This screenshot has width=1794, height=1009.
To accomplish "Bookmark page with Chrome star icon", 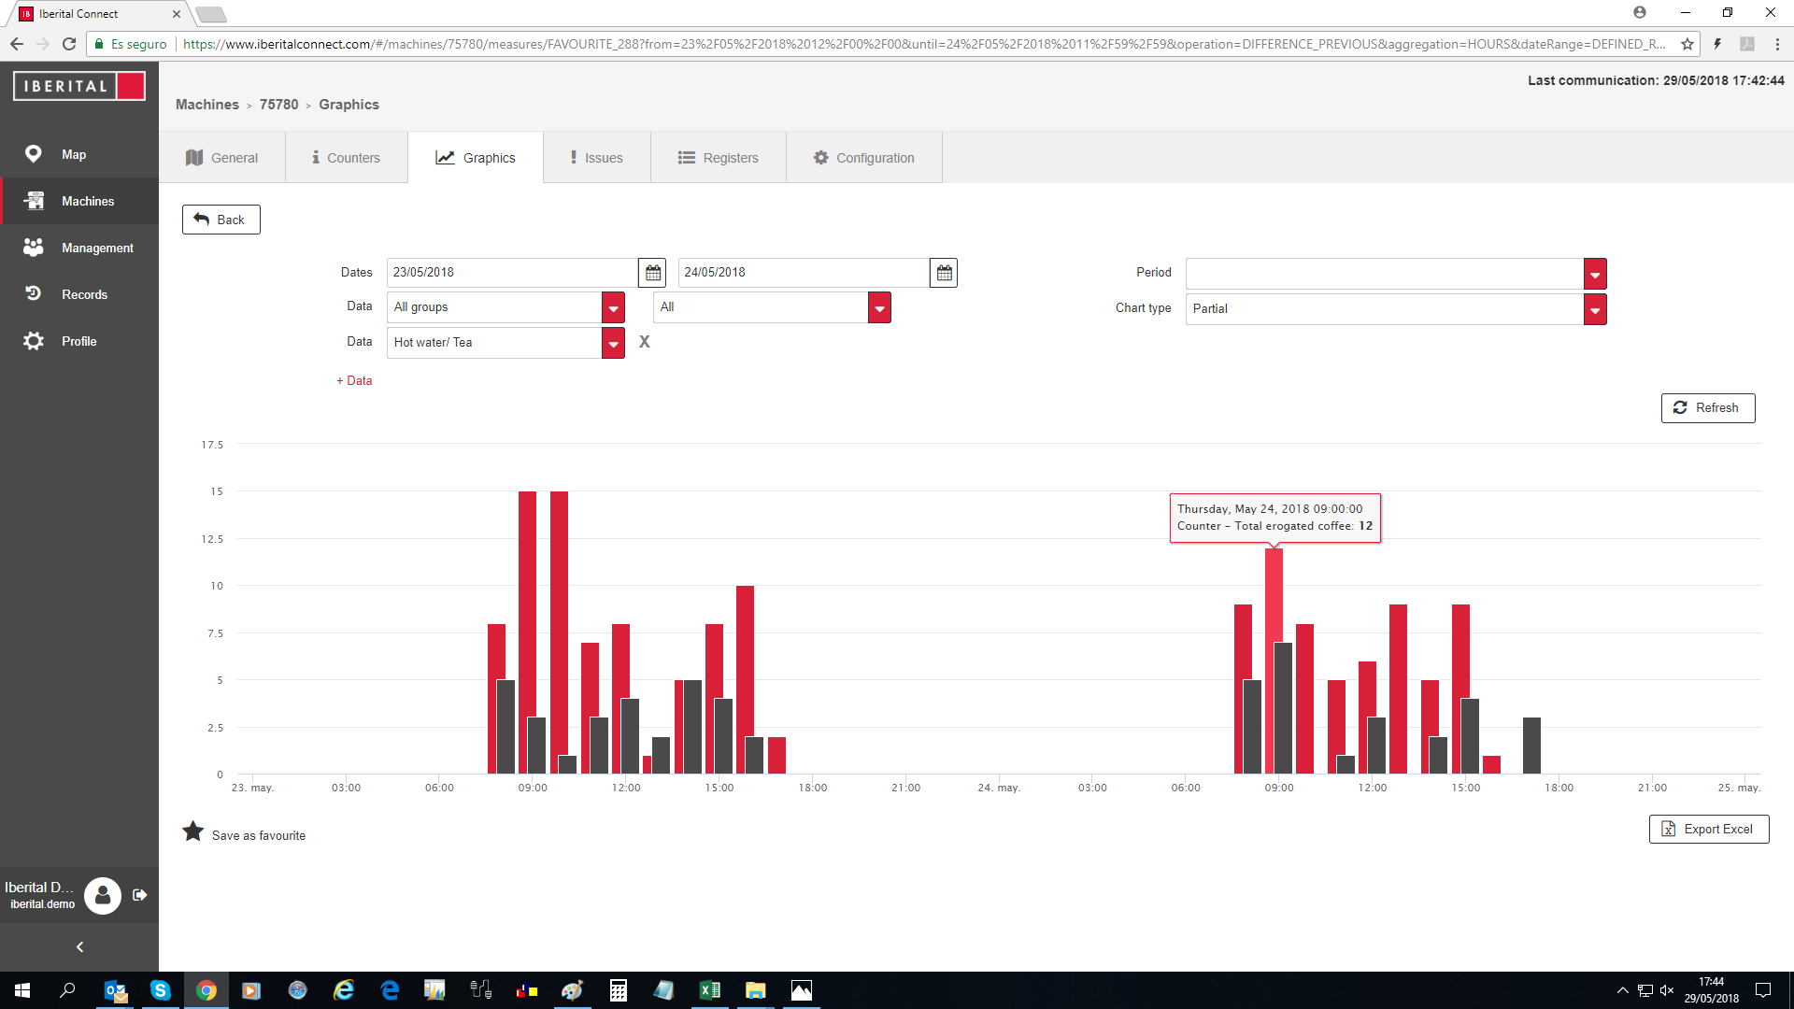I will point(1687,44).
